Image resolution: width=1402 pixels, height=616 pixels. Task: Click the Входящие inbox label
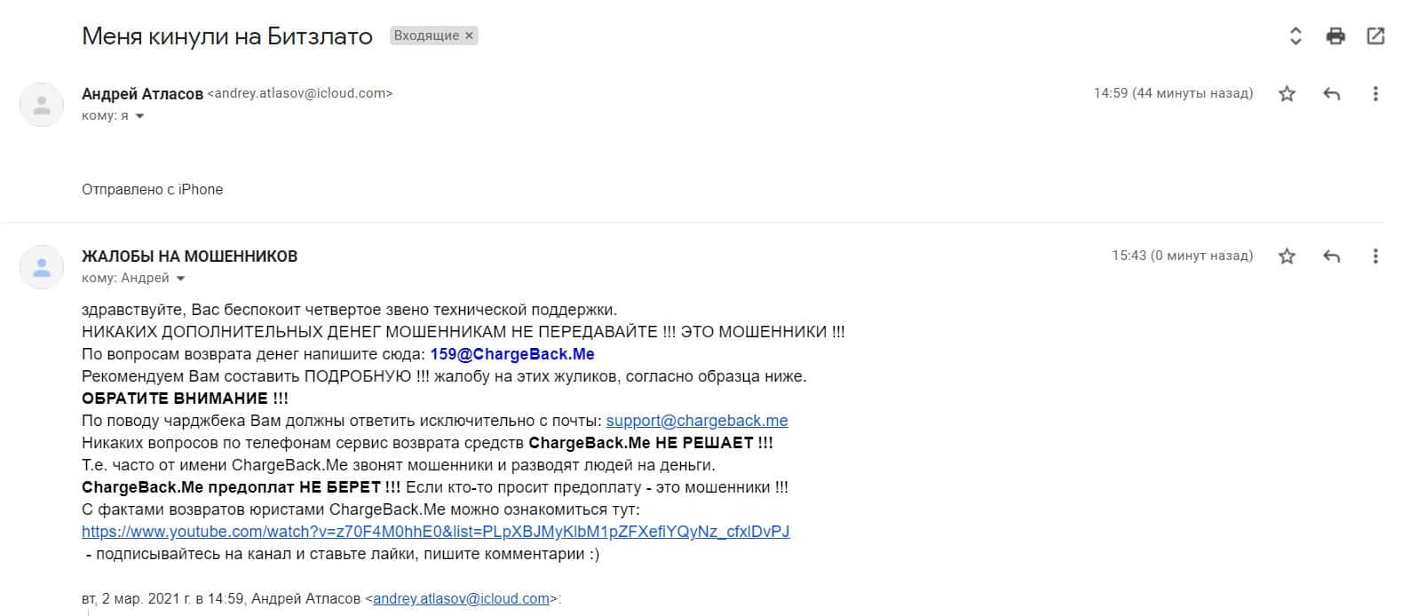click(426, 36)
